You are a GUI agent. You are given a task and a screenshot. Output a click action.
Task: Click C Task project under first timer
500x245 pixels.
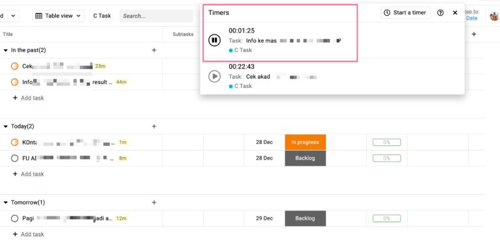[240, 50]
